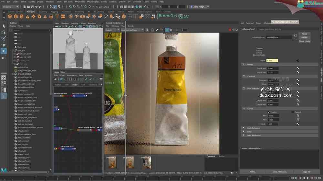Click map button beside Clamp Max
This screenshot has width=323, height=181.
coord(298,120)
